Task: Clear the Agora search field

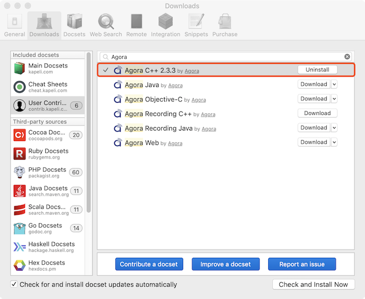Action: 347,57
